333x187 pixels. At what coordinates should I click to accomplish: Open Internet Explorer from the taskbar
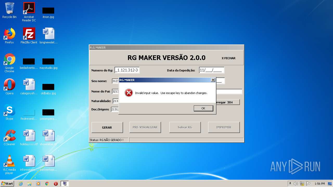click(x=21, y=184)
